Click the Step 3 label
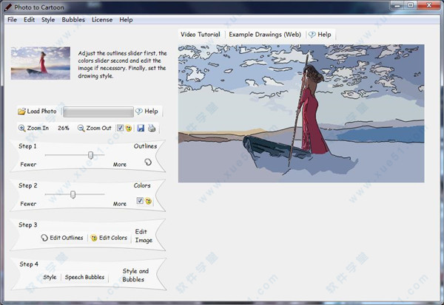The height and width of the screenshot is (305, 444). click(28, 225)
